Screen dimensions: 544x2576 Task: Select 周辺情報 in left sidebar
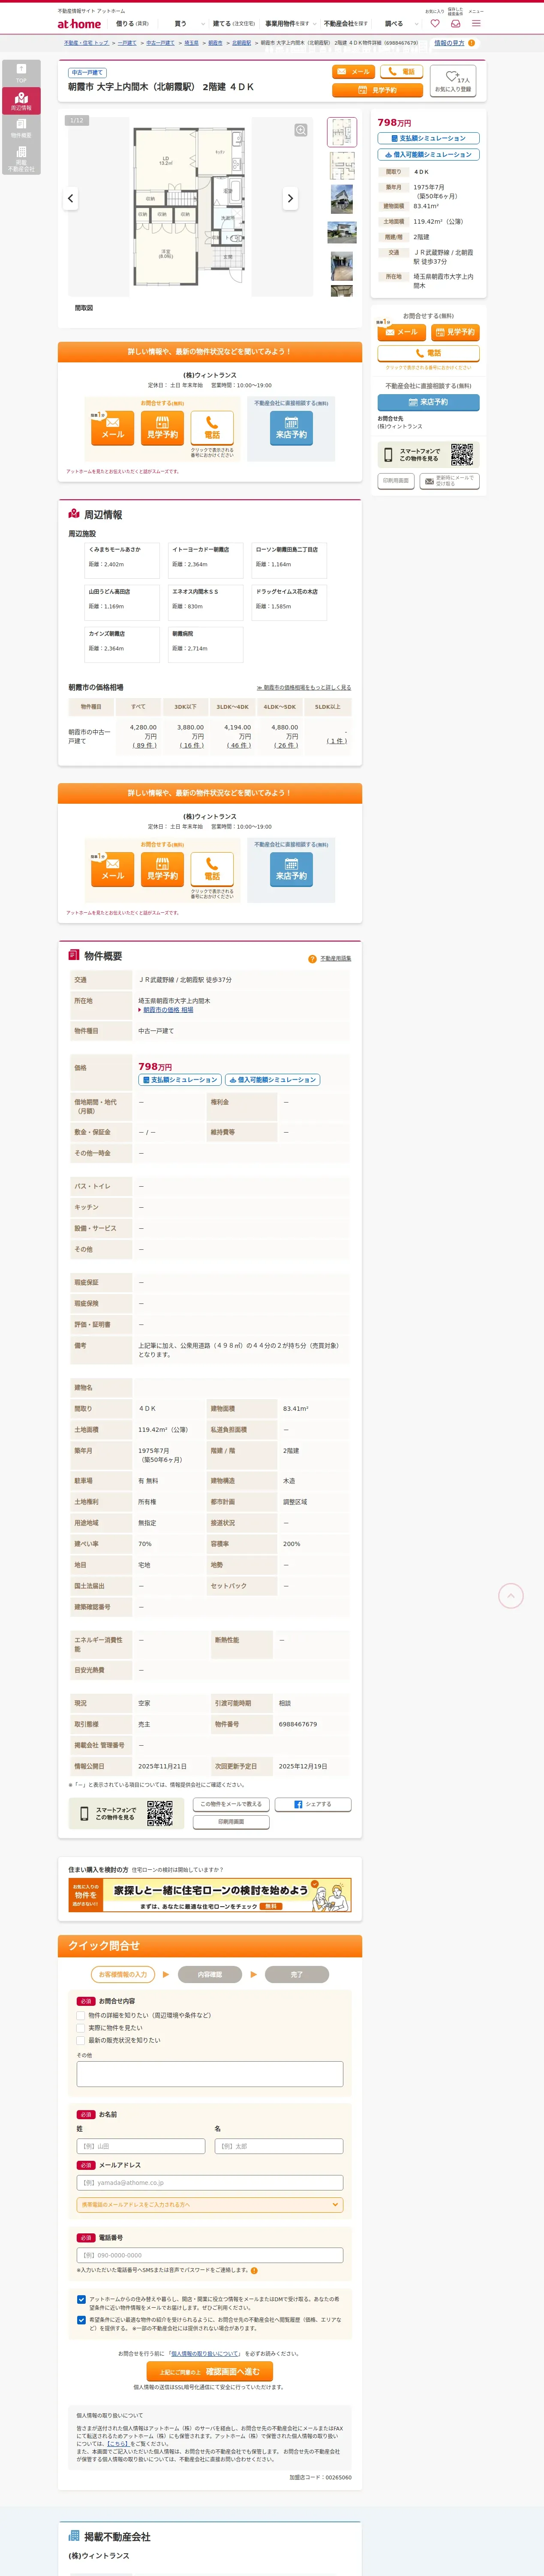(21, 101)
